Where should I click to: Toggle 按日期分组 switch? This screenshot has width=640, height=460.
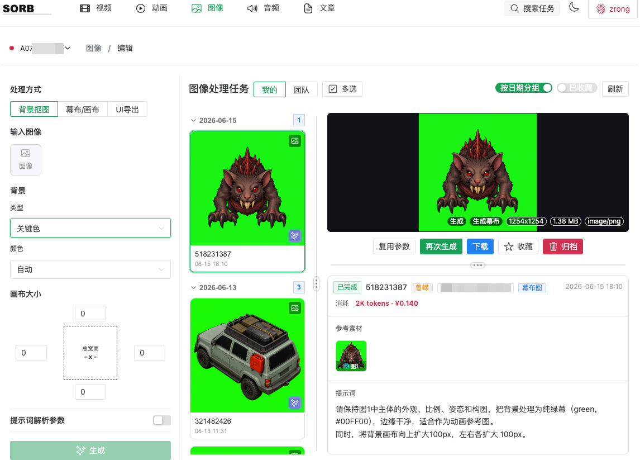(x=524, y=88)
